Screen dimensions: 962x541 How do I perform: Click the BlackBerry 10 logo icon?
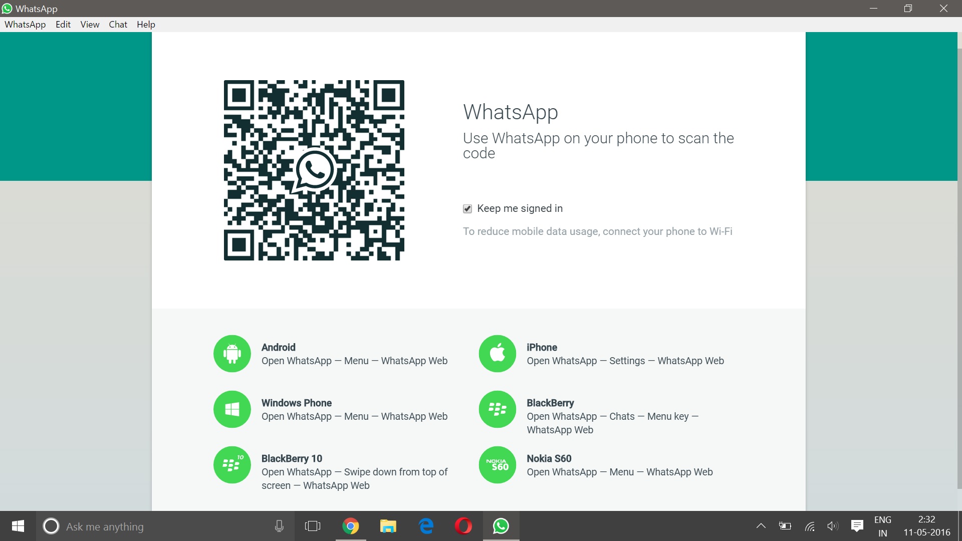(x=232, y=465)
